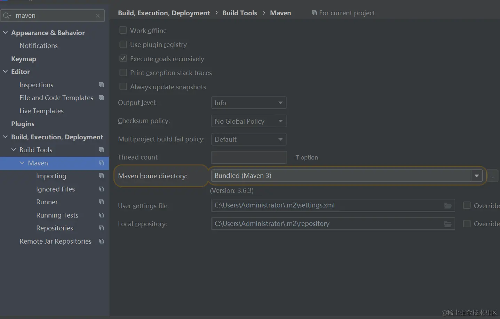Click project-level icon next to Build Tools

click(102, 150)
